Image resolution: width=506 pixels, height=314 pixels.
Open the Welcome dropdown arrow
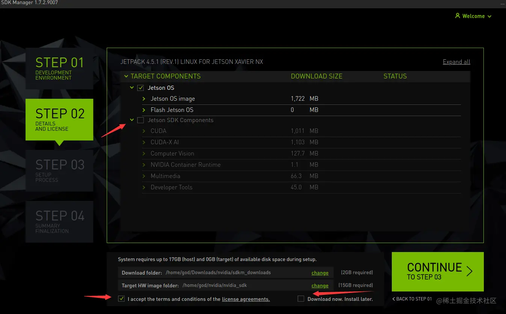(489, 17)
